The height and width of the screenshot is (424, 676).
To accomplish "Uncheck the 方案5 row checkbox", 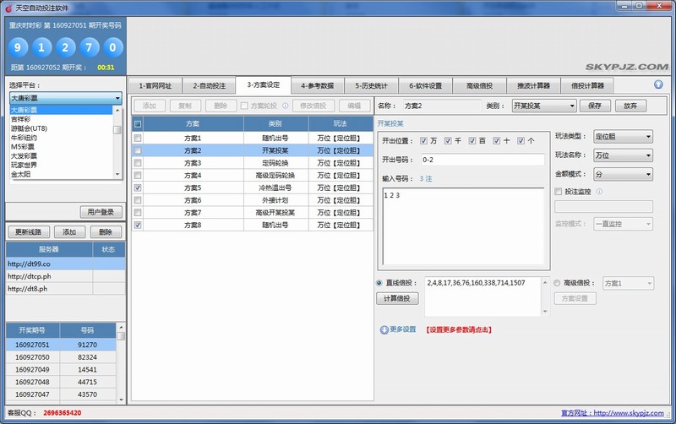I will (x=138, y=188).
